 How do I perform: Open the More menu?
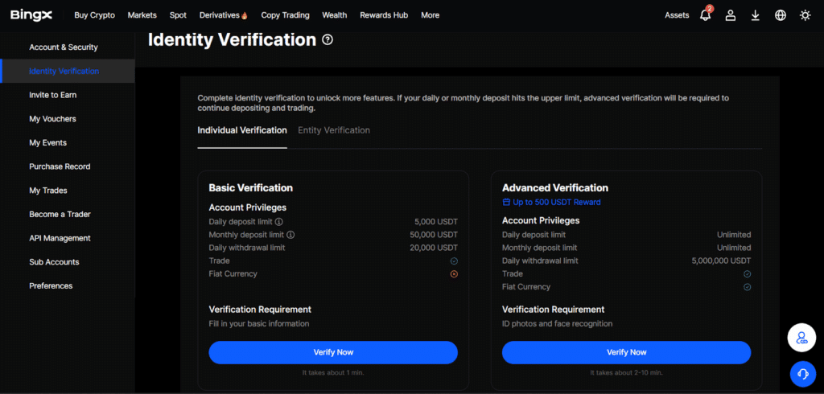(431, 15)
